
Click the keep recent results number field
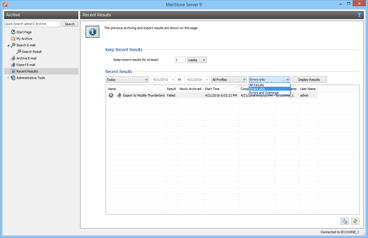coord(180,60)
